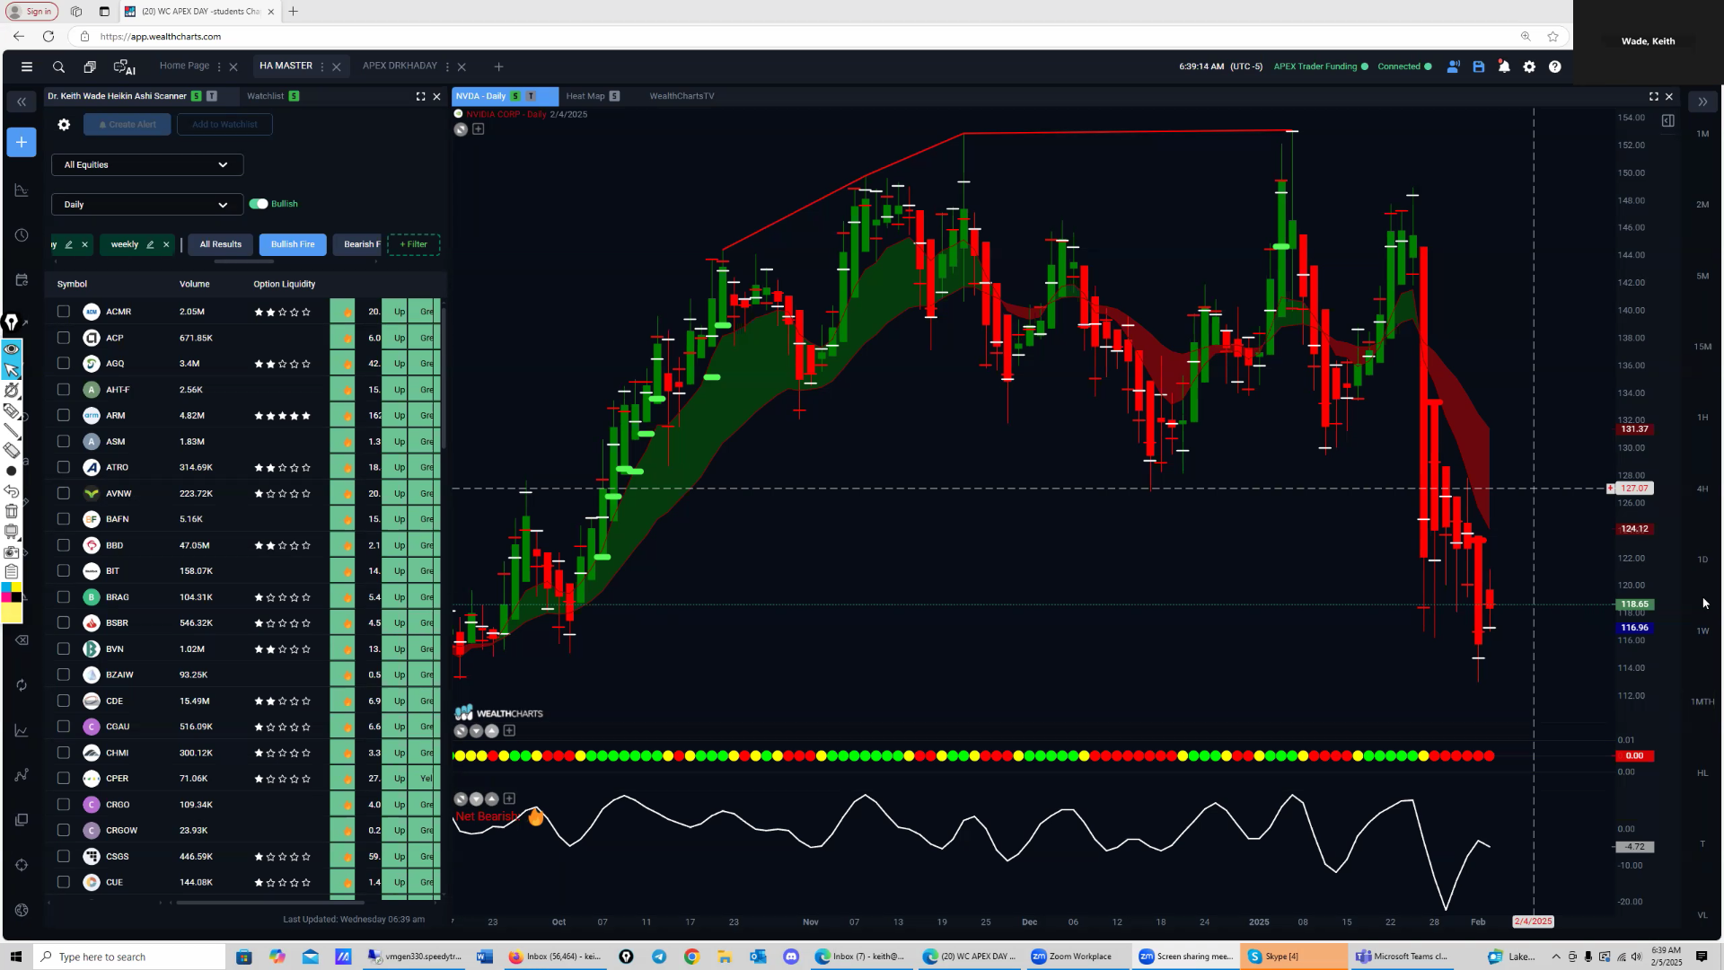Check the BBD row checkbox
The image size is (1724, 970).
coord(63,545)
